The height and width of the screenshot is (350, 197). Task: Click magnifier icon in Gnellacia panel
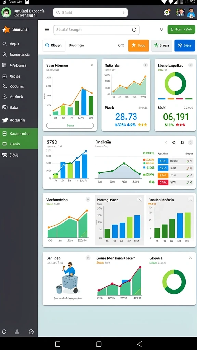click(174, 143)
